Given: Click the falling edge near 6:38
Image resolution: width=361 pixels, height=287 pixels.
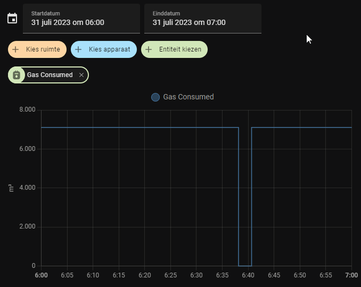Looking at the screenshot, I should point(238,196).
